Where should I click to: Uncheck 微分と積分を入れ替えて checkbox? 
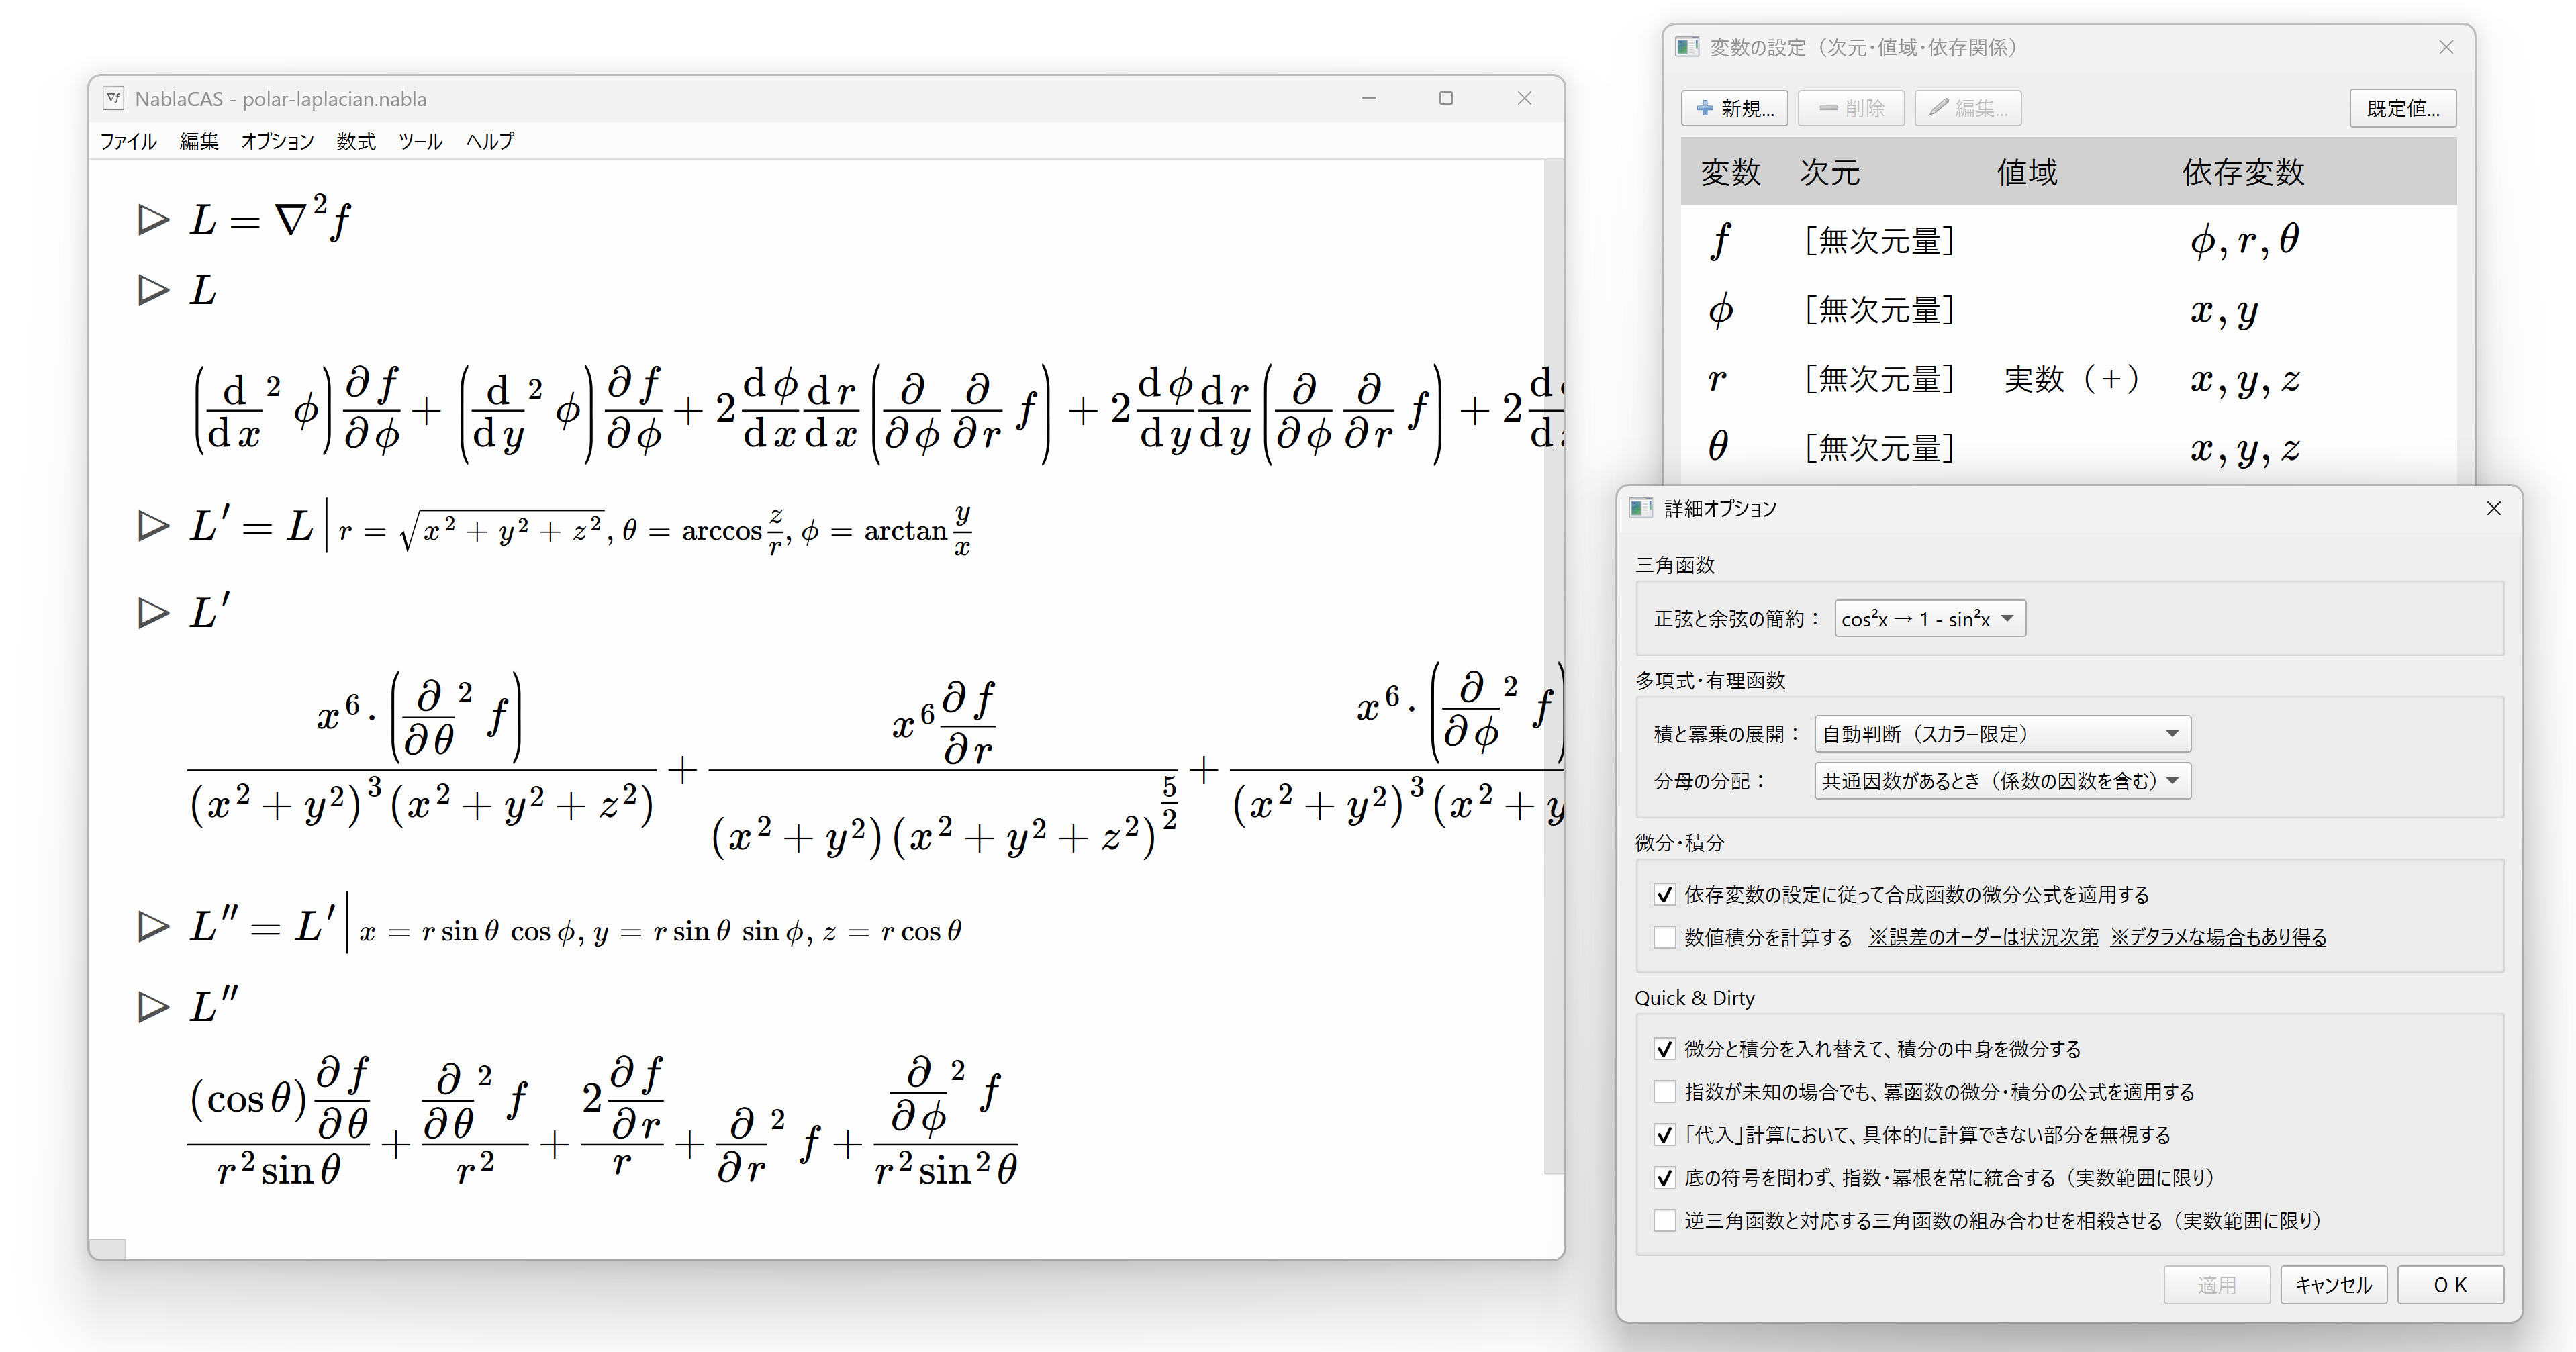pyautogui.click(x=1664, y=1049)
